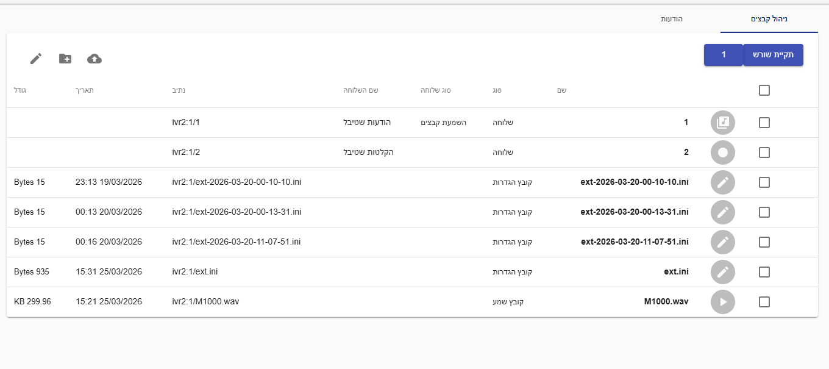The height and width of the screenshot is (369, 829).
Task: Select the ext.ini row checkbox
Action: pyautogui.click(x=764, y=272)
